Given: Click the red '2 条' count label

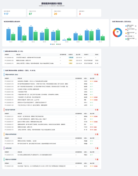Looking at the screenshot, I should coord(97,134).
